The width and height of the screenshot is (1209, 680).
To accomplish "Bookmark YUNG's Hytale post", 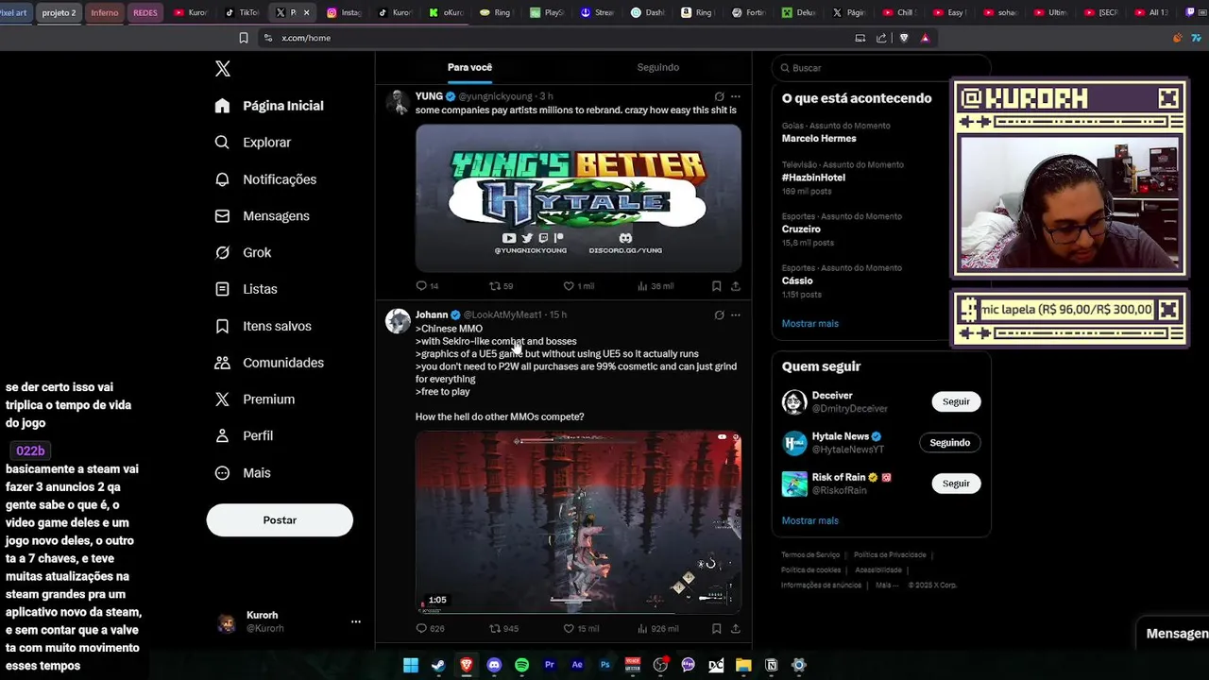I will (x=716, y=286).
